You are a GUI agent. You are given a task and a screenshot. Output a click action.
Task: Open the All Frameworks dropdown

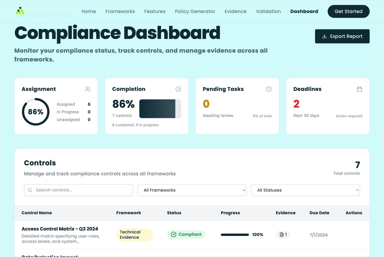point(192,190)
